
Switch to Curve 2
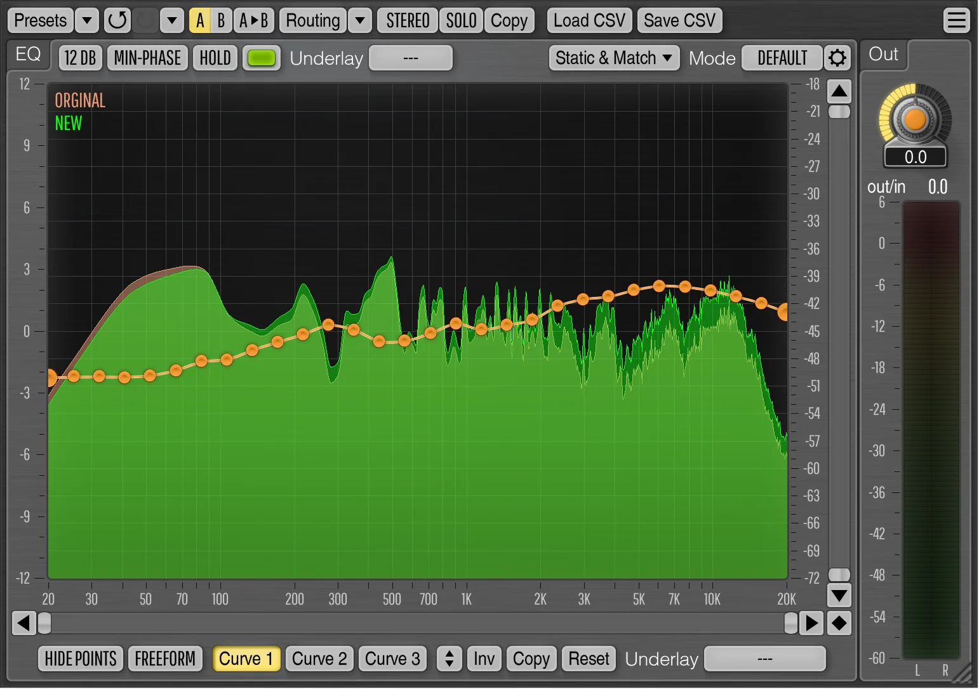pos(319,659)
